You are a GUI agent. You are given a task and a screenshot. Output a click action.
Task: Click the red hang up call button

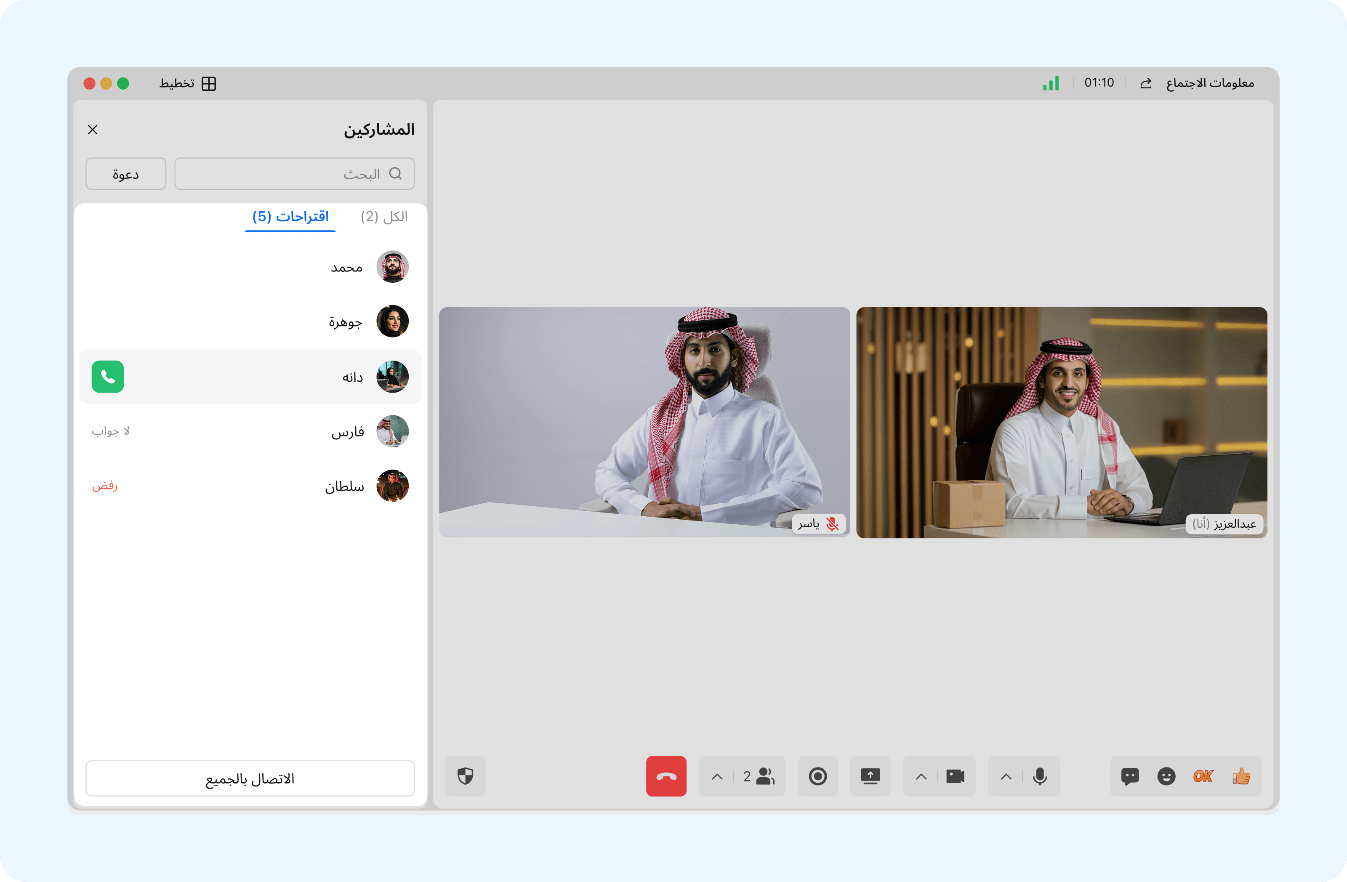(x=666, y=776)
